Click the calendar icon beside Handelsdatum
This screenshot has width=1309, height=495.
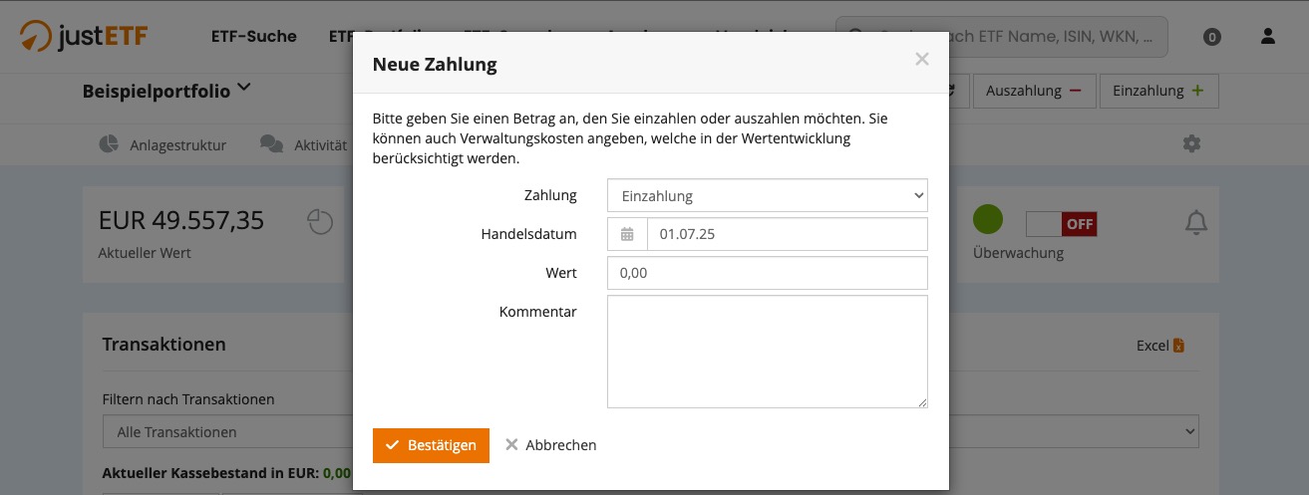627,235
